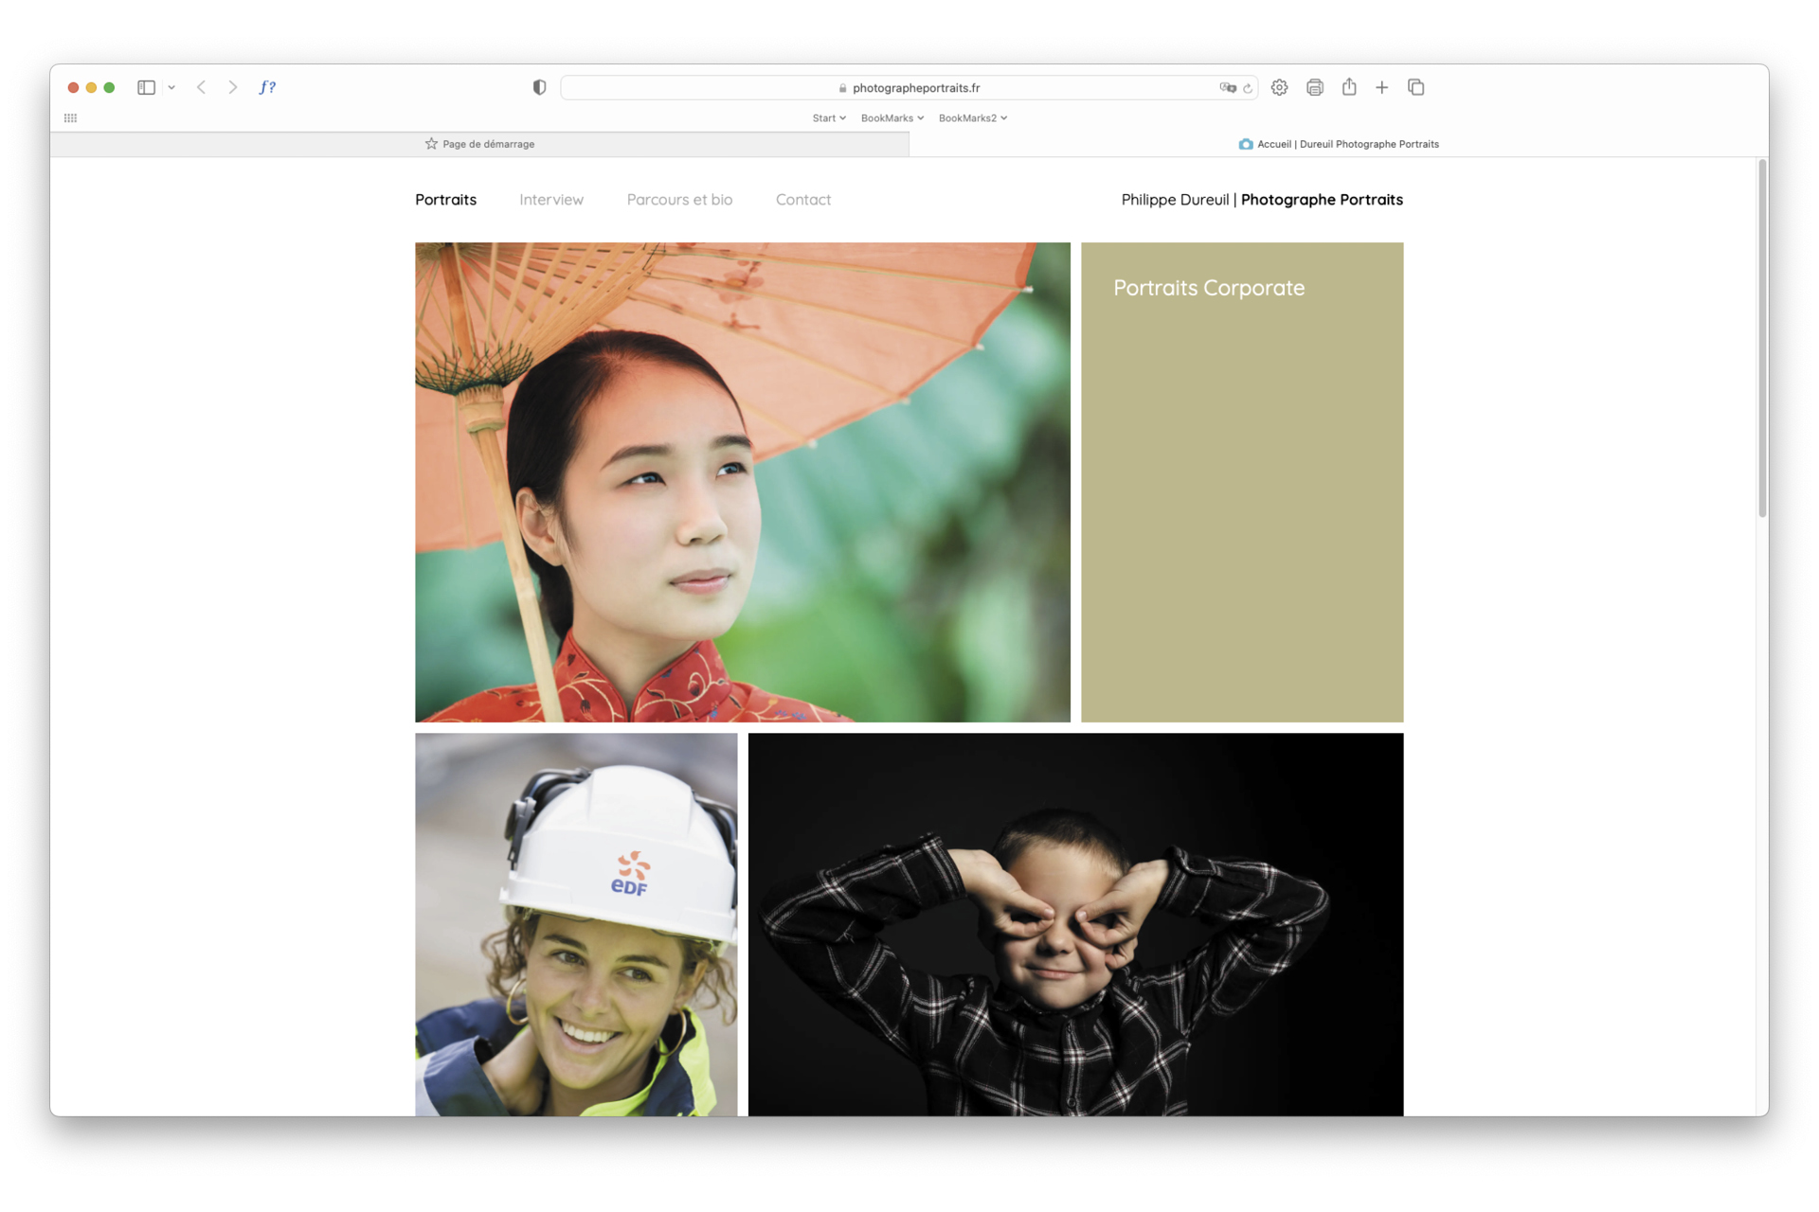Select the Accueil Dureuil Photographe Portraits tab
1819x1212 pixels.
(1339, 144)
